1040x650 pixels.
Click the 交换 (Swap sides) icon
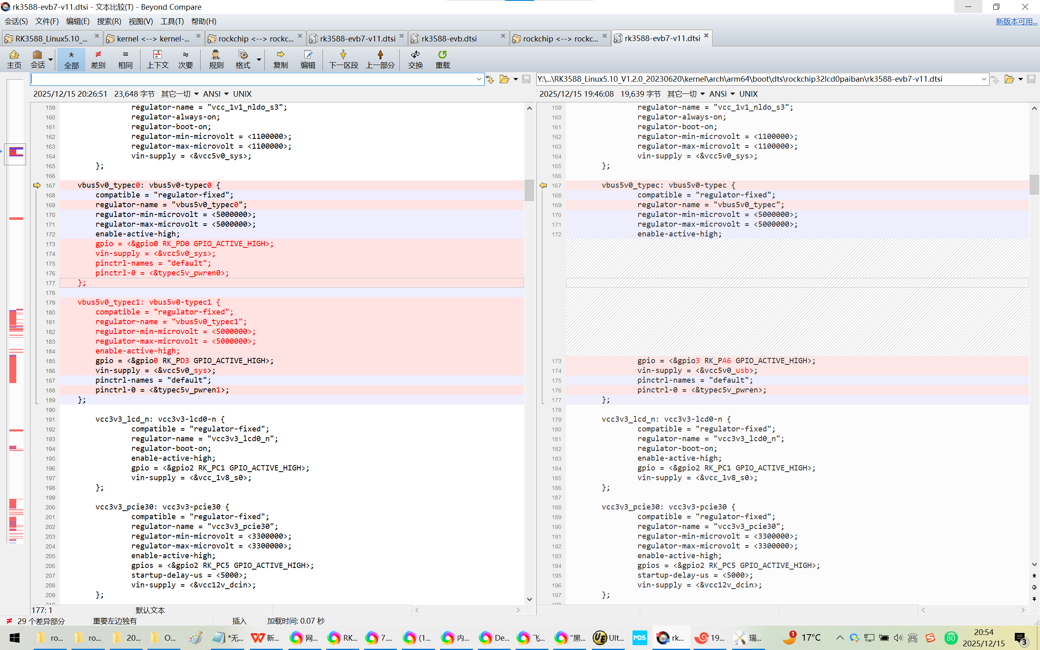pyautogui.click(x=415, y=59)
